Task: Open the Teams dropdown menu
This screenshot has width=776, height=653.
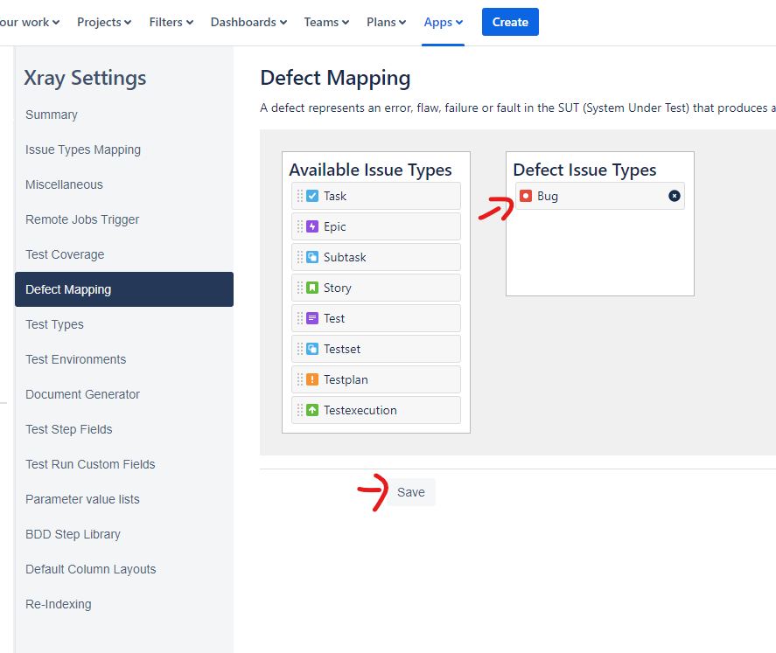Action: pyautogui.click(x=326, y=22)
